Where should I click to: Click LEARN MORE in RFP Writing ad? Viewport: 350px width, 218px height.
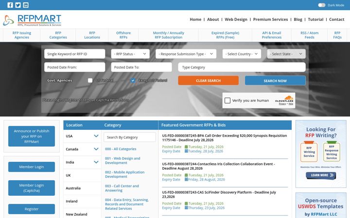[321, 175]
